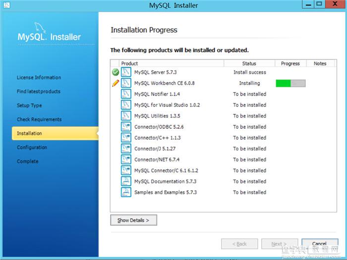The height and width of the screenshot is (260, 347).
Task: Click the Workbench installation progress bar
Action: 290,83
